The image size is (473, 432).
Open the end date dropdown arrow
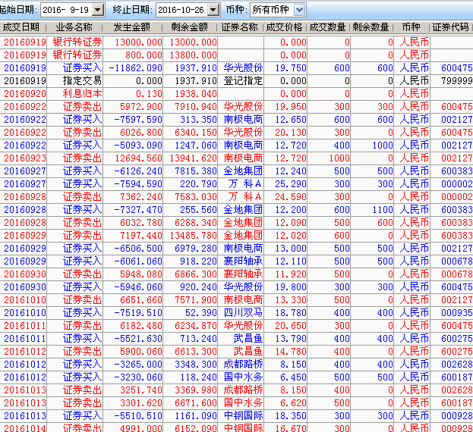pyautogui.click(x=213, y=10)
